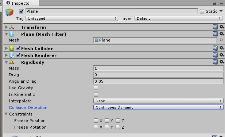This screenshot has height=137, width=225.
Task: Click the Rigidbody header title
Action: click(33, 62)
